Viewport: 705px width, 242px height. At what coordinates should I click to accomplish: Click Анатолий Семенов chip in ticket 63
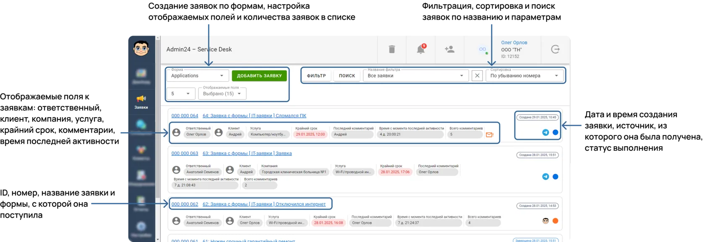(x=203, y=172)
